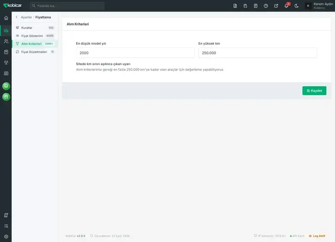Screen dimensions: 335x242
Task: Click the IP adresiniz status text
Action: 270,236
